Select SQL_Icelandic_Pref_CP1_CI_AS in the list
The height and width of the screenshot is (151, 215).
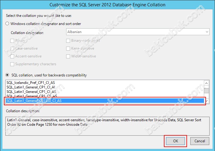(x=105, y=82)
